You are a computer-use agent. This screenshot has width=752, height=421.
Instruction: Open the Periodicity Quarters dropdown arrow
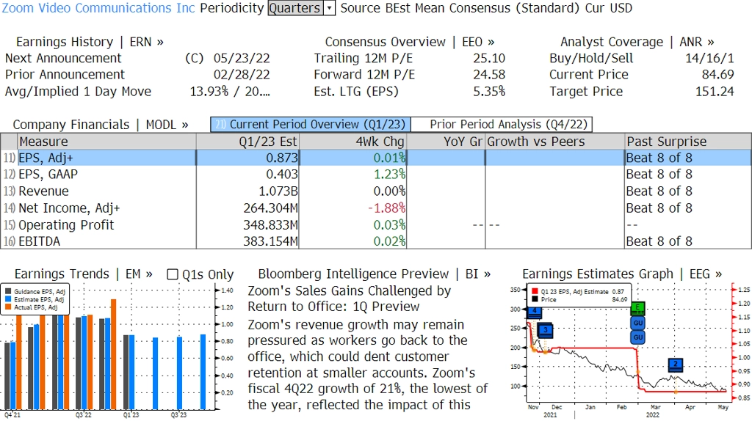pyautogui.click(x=329, y=8)
